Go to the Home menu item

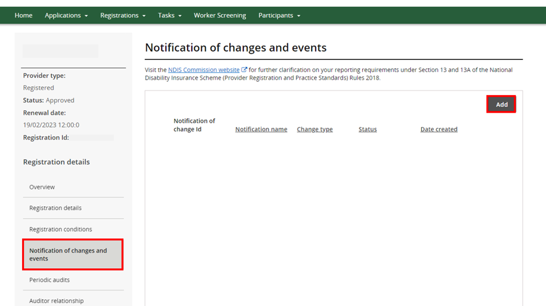click(x=23, y=16)
